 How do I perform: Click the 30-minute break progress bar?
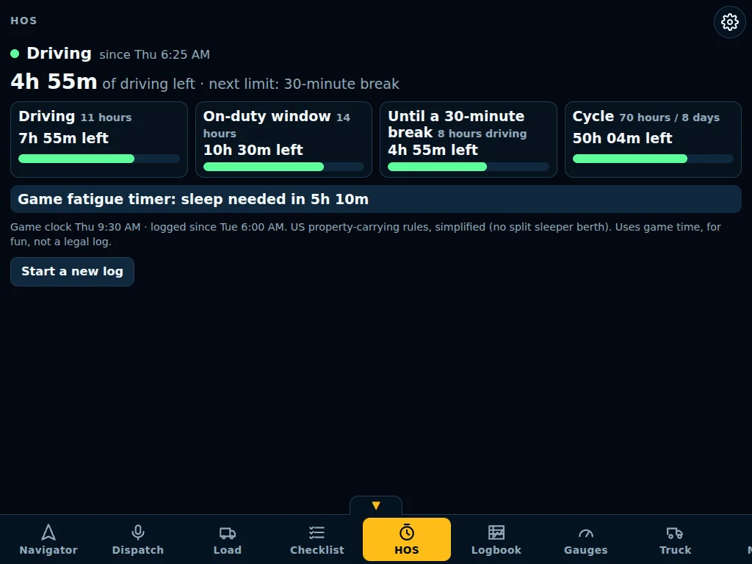pos(469,167)
